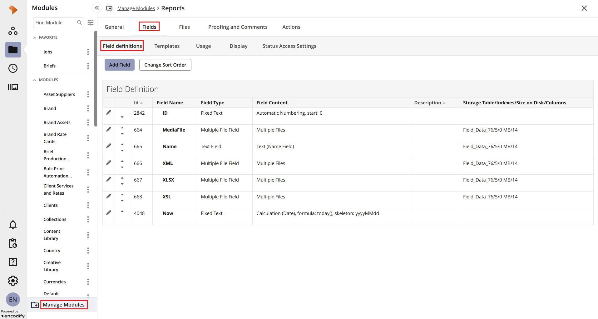Open Status Access Settings subtab
This screenshot has width=598, height=319.
pyautogui.click(x=289, y=46)
